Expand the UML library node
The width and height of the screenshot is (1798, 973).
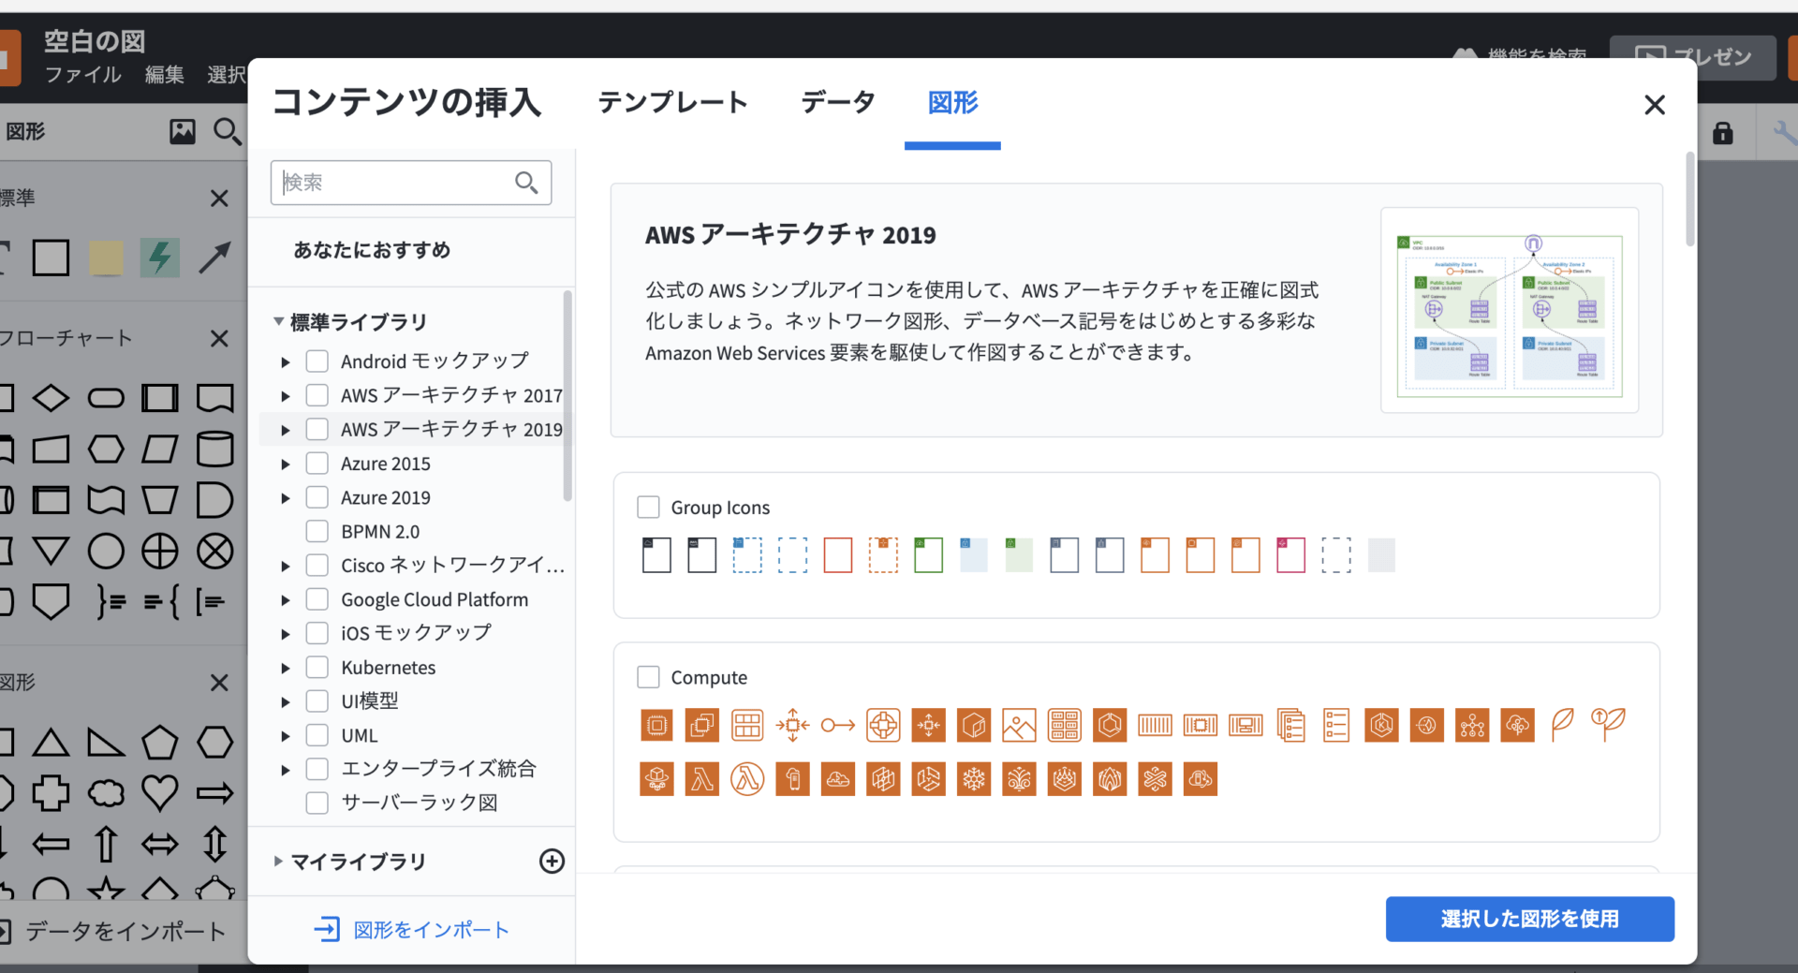tap(286, 736)
